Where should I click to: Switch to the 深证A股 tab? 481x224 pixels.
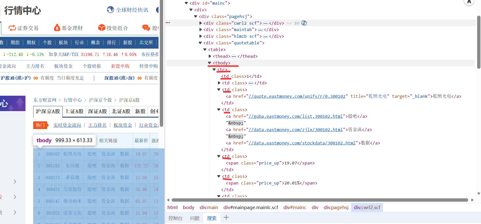(x=98, y=111)
